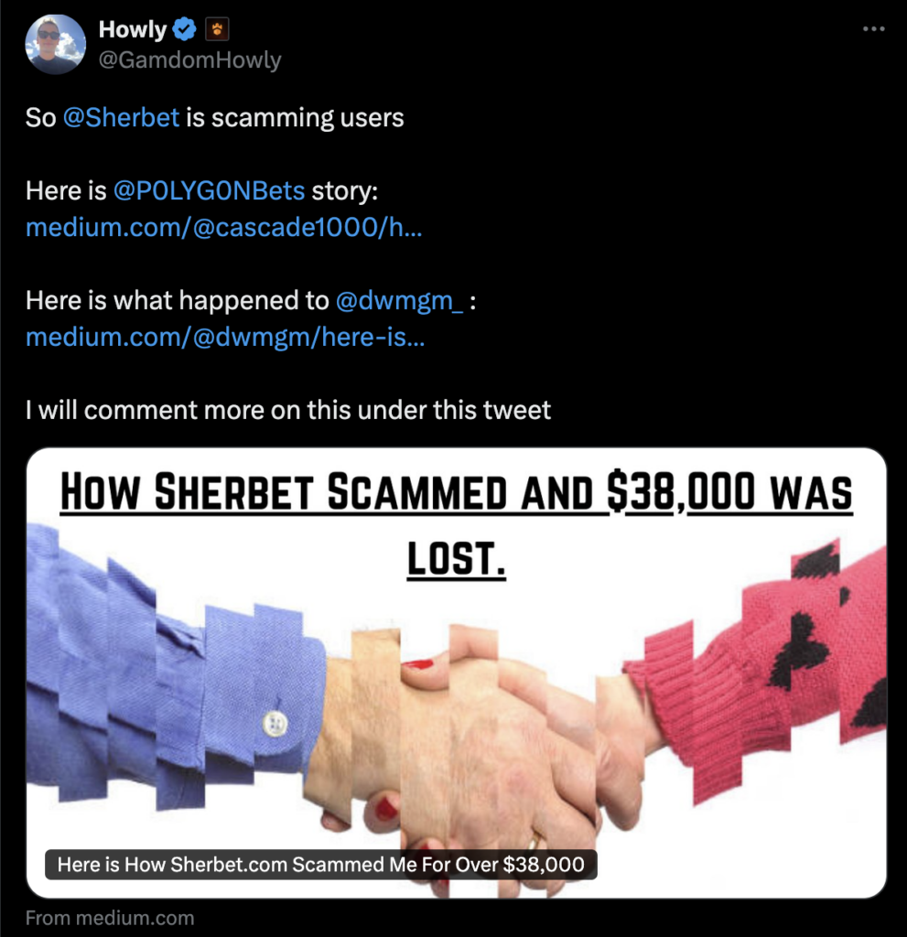907x937 pixels.
Task: Open the @dwmgm_ mention
Action: click(399, 300)
